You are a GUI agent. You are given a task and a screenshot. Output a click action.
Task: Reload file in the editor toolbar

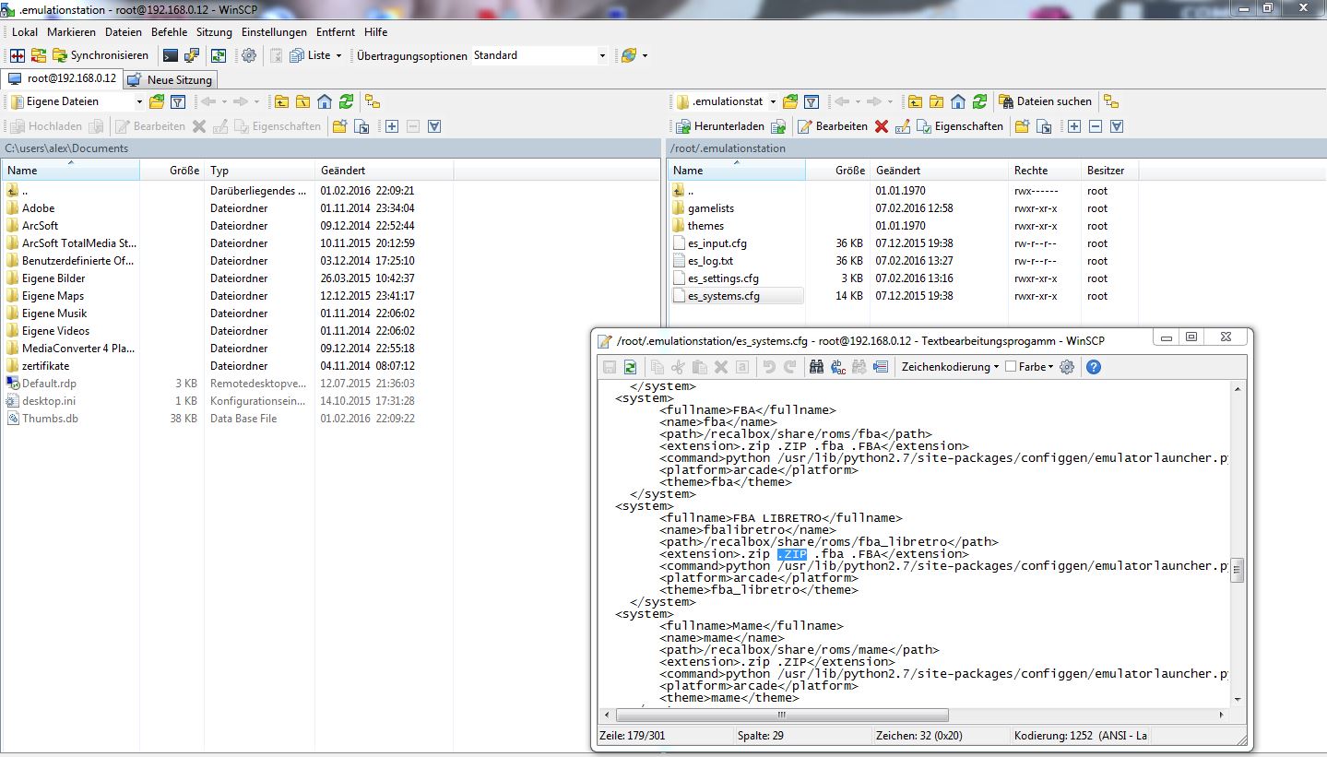tap(631, 367)
